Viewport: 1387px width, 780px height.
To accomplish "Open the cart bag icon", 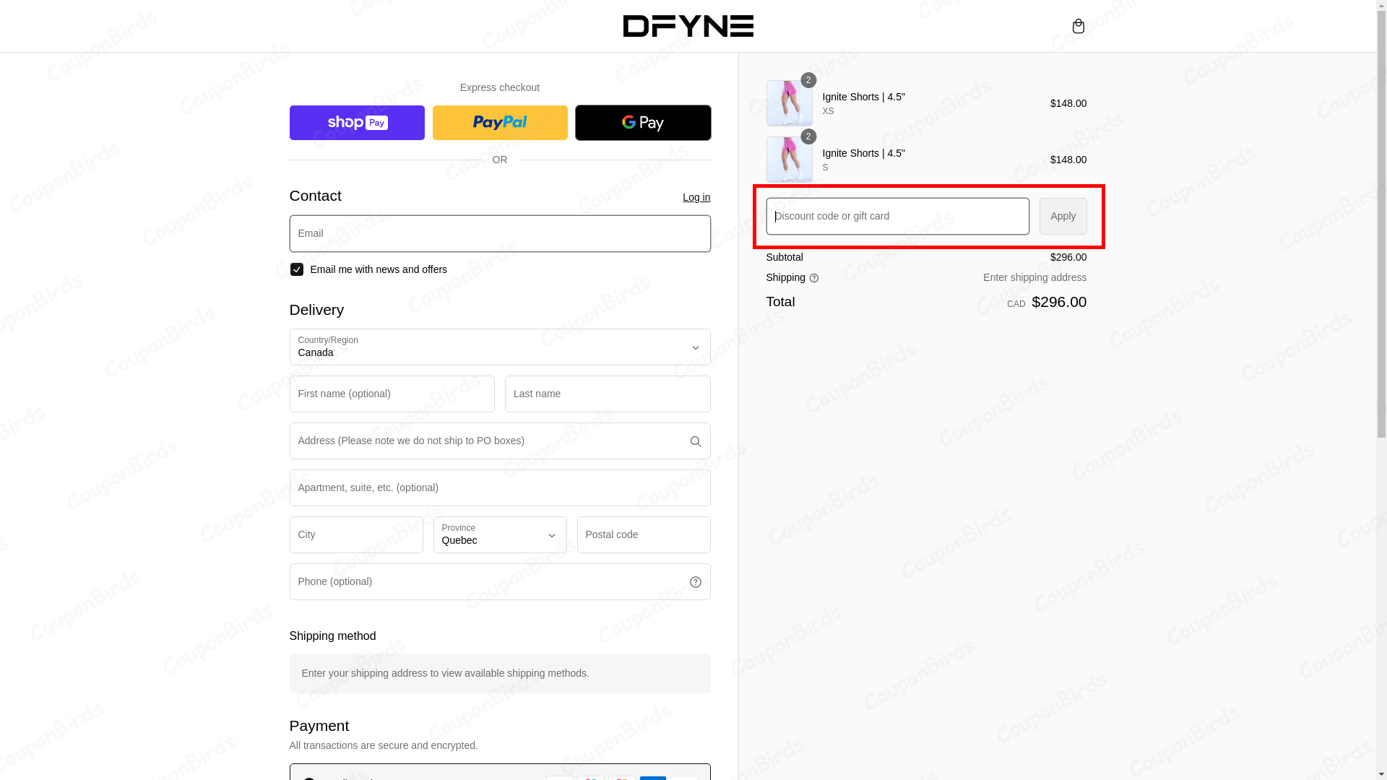I will [x=1078, y=26].
